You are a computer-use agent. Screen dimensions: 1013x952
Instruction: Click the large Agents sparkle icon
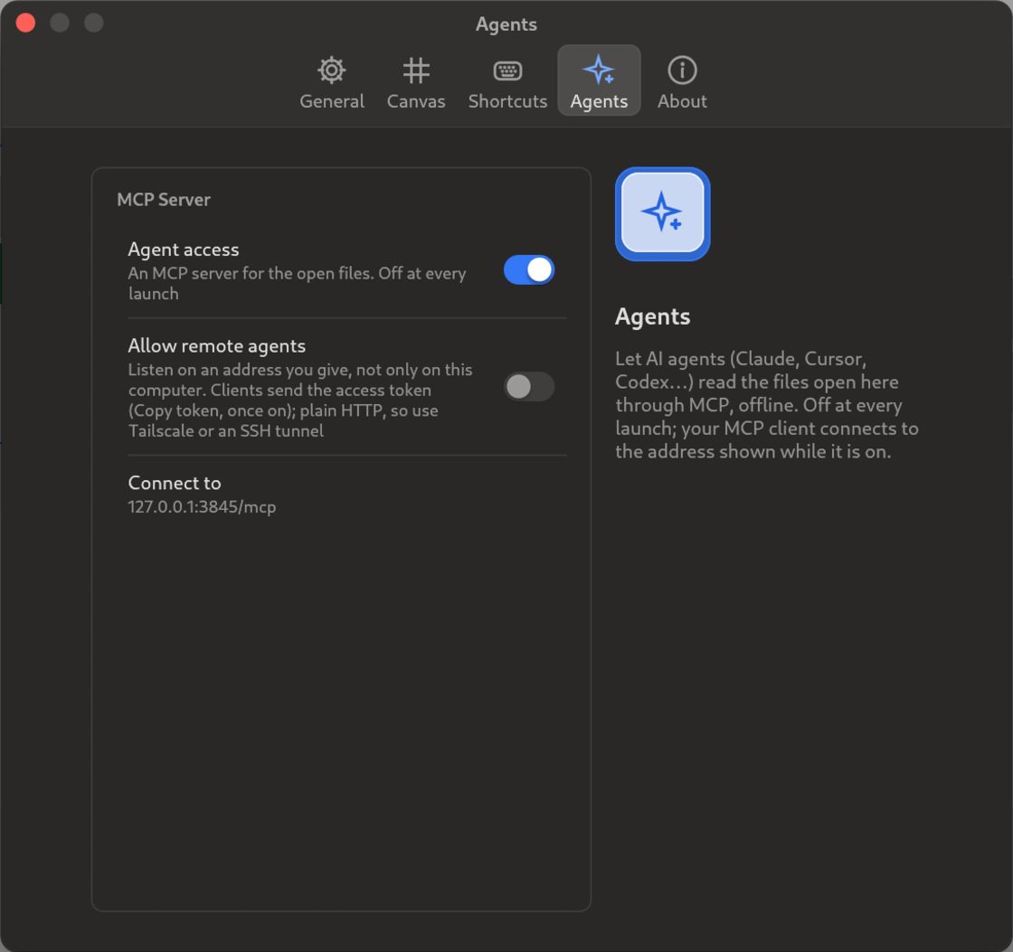coord(662,213)
